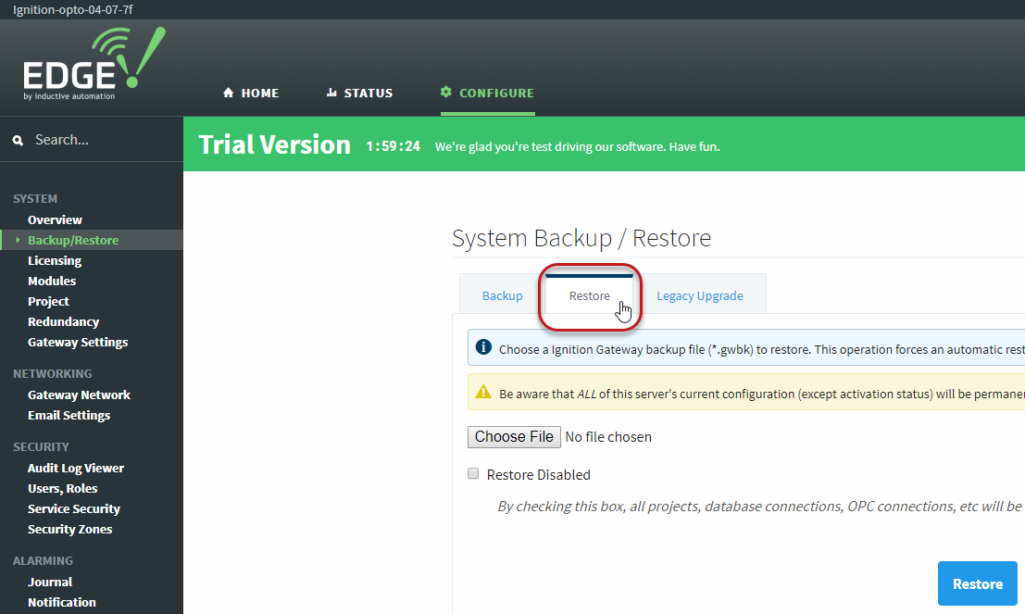Viewport: 1025px width, 614px height.
Task: Select Backup/Restore in the sidebar
Action: point(73,240)
